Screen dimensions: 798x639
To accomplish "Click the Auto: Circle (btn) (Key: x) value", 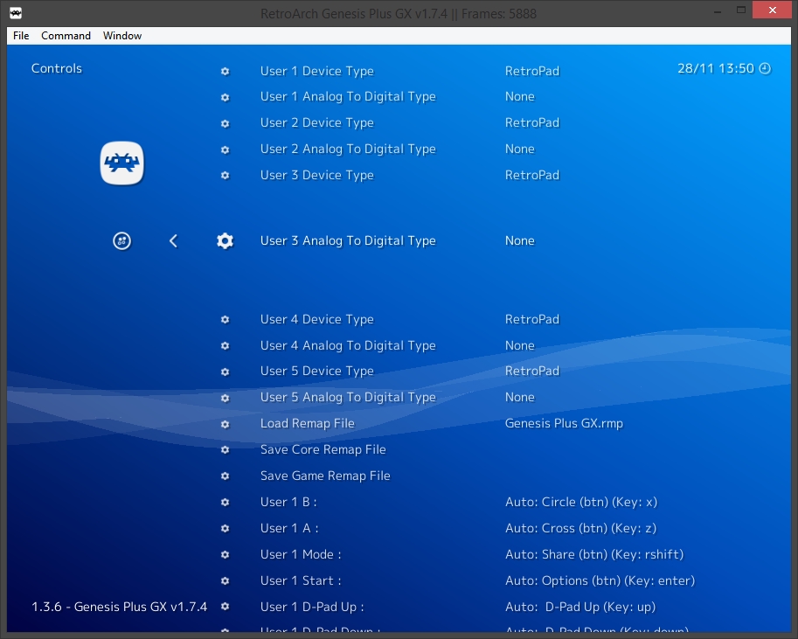I will pos(581,502).
